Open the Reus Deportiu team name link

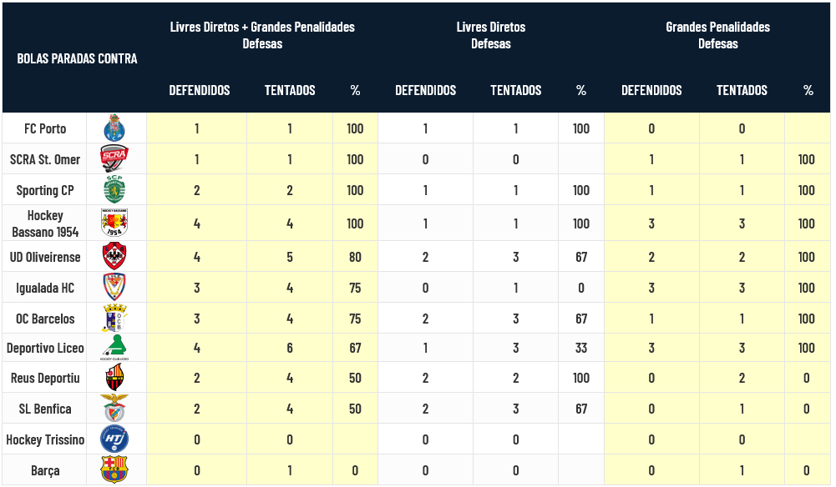pyautogui.click(x=45, y=378)
